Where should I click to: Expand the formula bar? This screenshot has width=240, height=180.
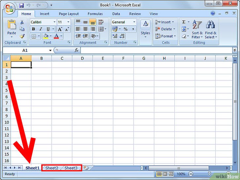tap(235, 50)
